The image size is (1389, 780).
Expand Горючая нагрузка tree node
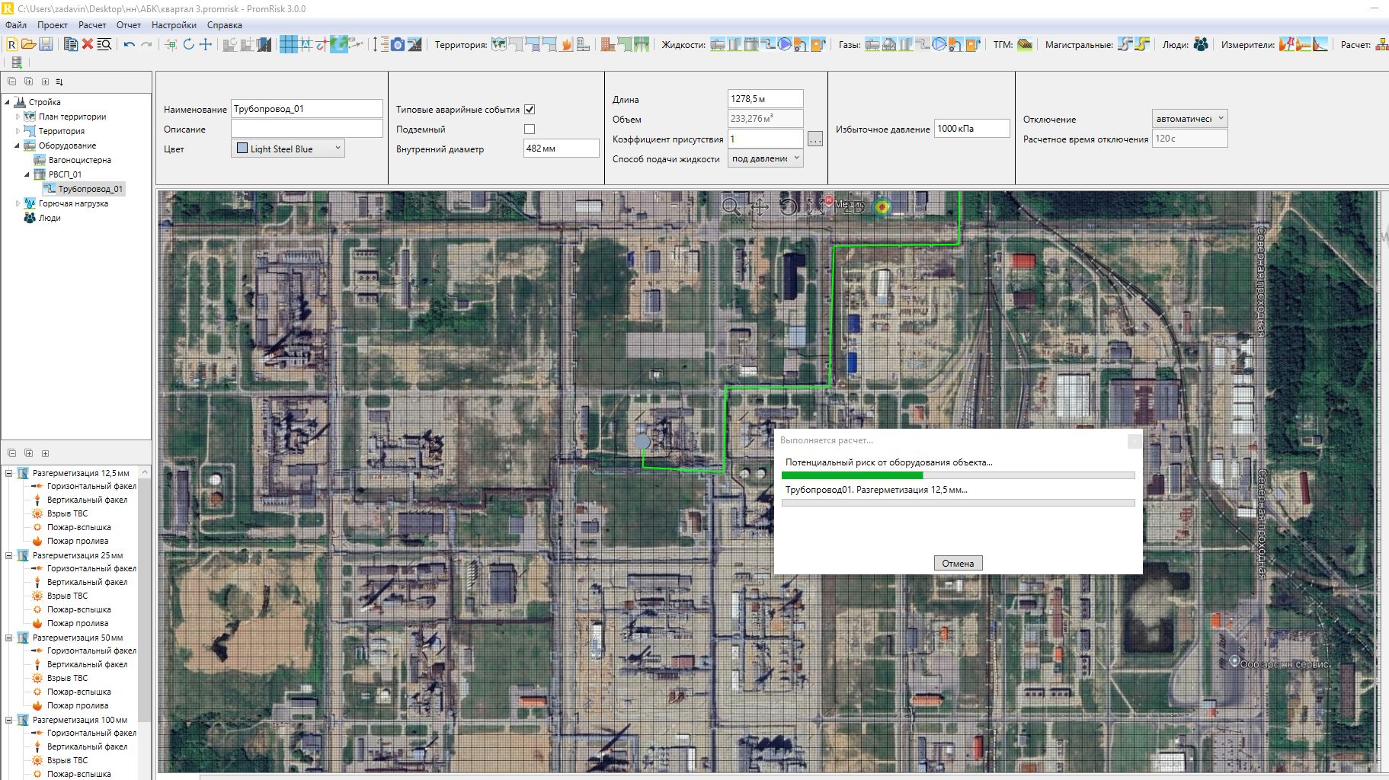[x=18, y=203]
